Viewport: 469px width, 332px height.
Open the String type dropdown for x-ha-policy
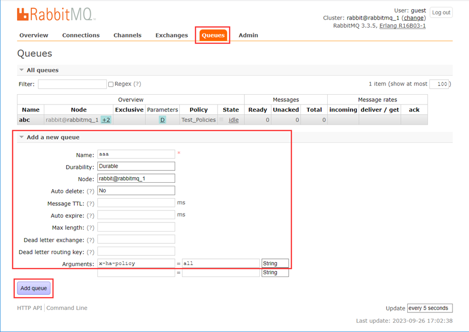click(275, 263)
